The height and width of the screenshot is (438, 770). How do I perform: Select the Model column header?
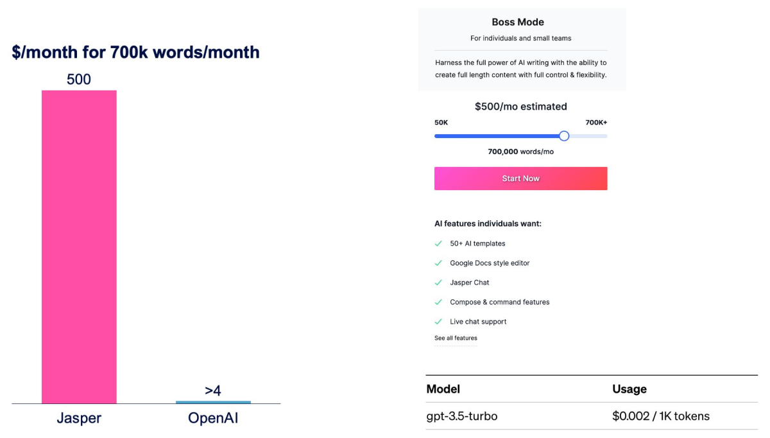pos(443,389)
